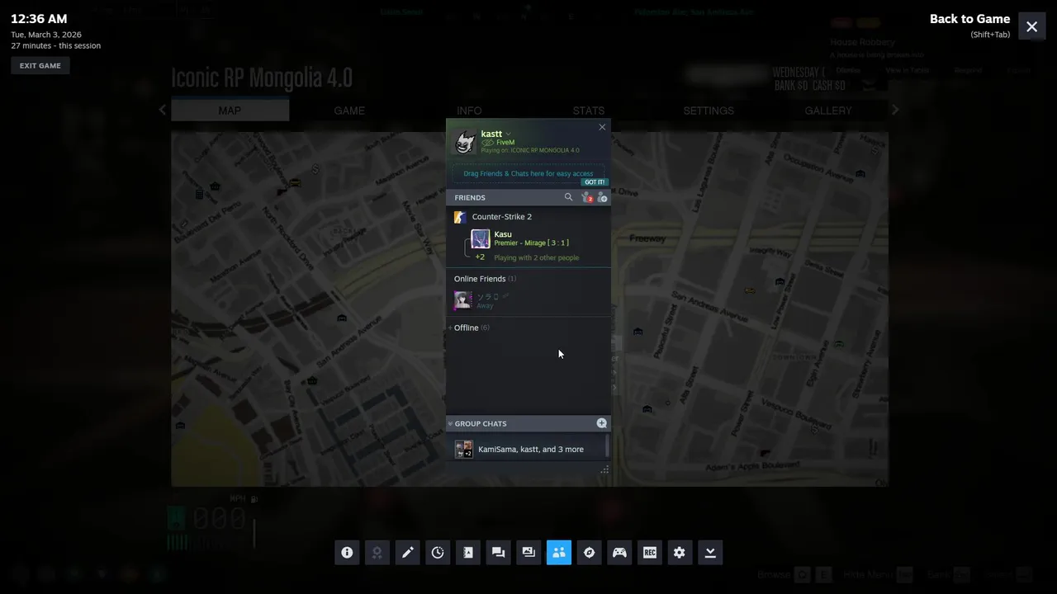Open the Screenshots picture icon
The height and width of the screenshot is (594, 1057).
528,553
